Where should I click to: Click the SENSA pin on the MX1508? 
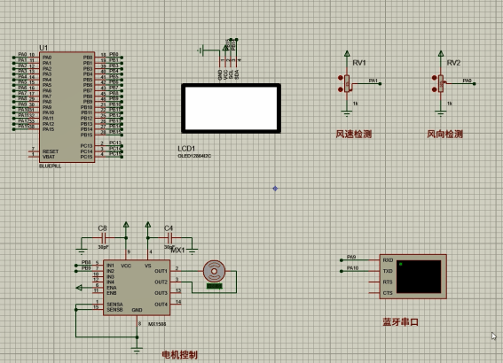pyautogui.click(x=114, y=304)
